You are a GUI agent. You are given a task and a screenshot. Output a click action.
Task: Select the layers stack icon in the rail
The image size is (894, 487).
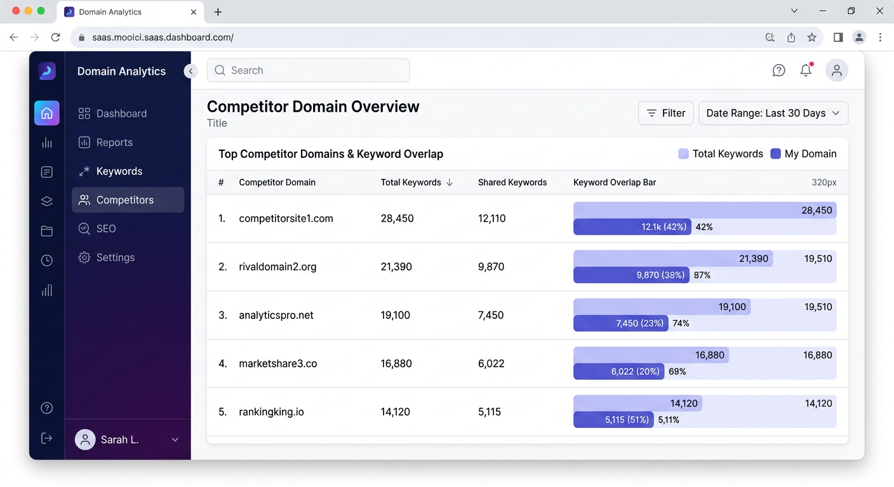pyautogui.click(x=47, y=202)
